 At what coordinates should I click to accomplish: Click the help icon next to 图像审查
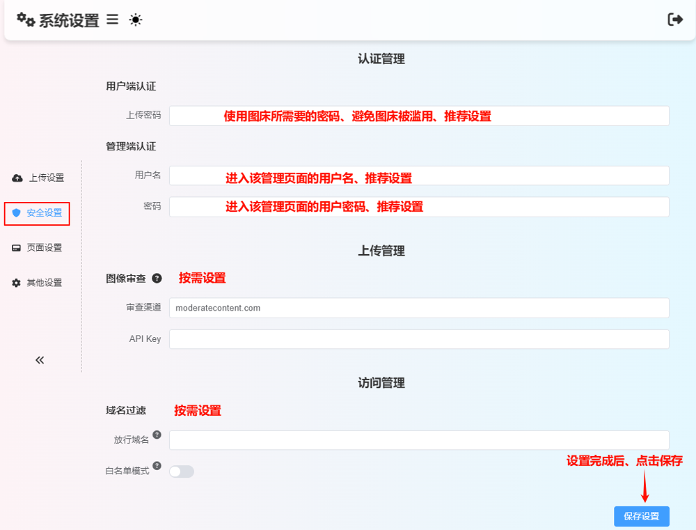click(157, 278)
